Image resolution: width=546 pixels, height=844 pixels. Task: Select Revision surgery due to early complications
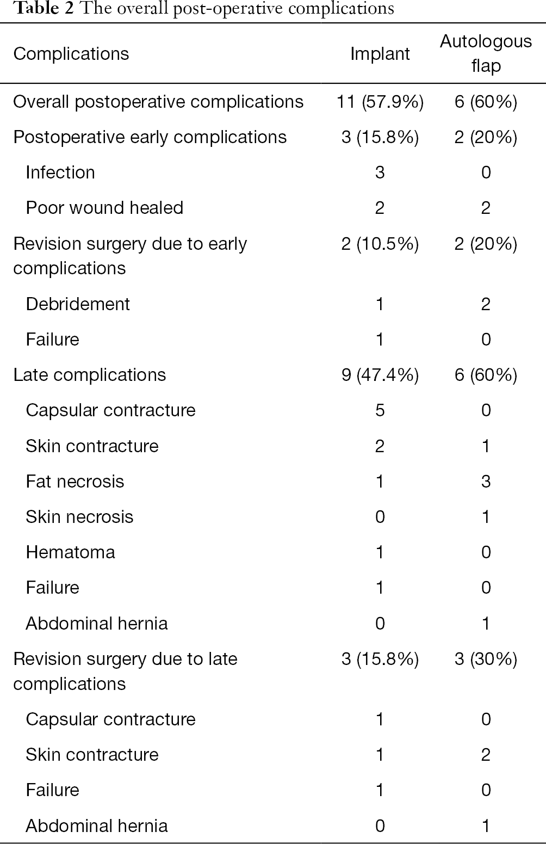[x=130, y=256]
